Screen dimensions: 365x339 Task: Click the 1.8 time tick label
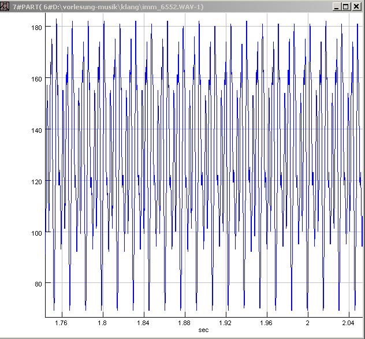coord(103,322)
